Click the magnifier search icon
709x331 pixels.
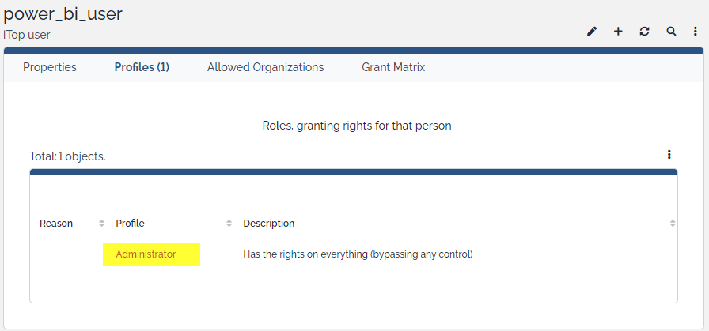point(671,32)
